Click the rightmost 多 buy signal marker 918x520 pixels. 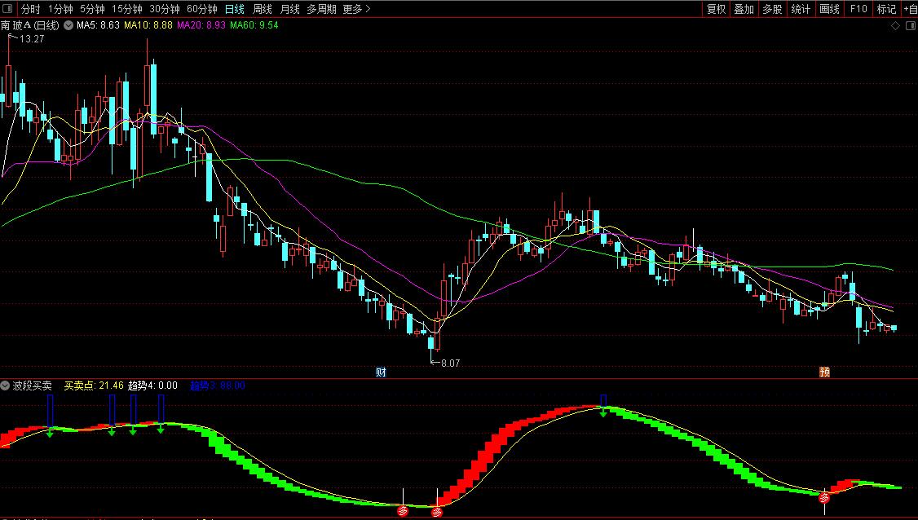point(824,498)
